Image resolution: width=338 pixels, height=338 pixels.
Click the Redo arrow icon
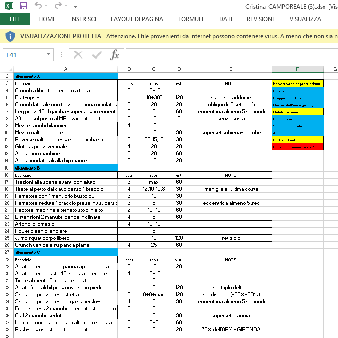click(58, 6)
